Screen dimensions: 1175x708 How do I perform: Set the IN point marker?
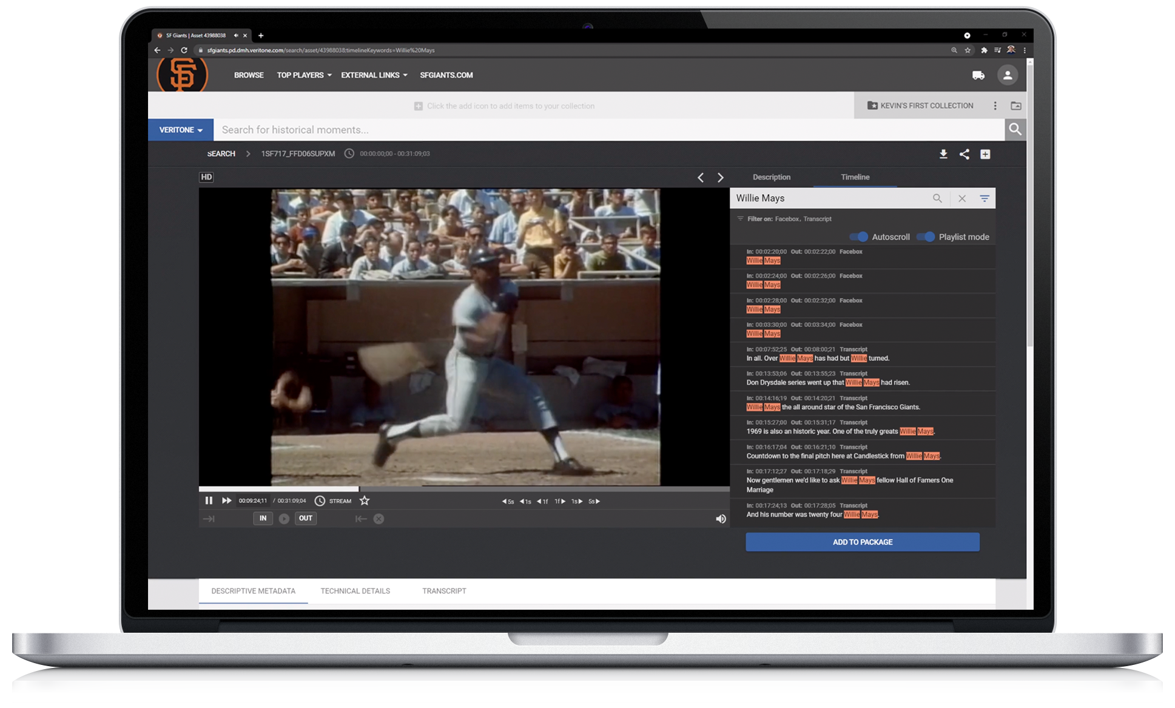263,518
